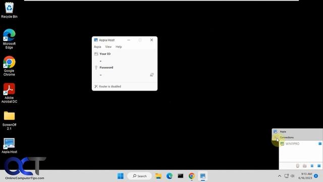Collapse the Connections section in notification panel
This screenshot has height=182, width=323.
click(276, 138)
